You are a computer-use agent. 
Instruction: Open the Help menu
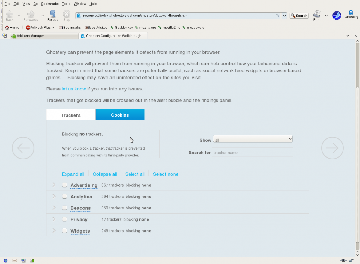93,4
